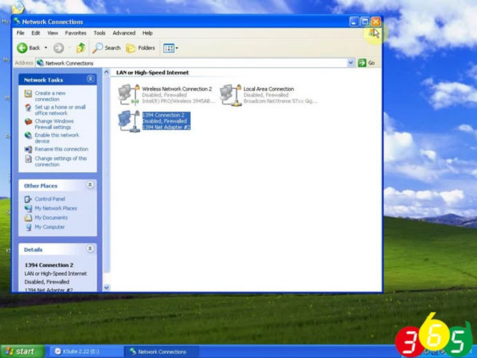The height and width of the screenshot is (358, 477).
Task: Open My Computer link
Action: [50, 227]
